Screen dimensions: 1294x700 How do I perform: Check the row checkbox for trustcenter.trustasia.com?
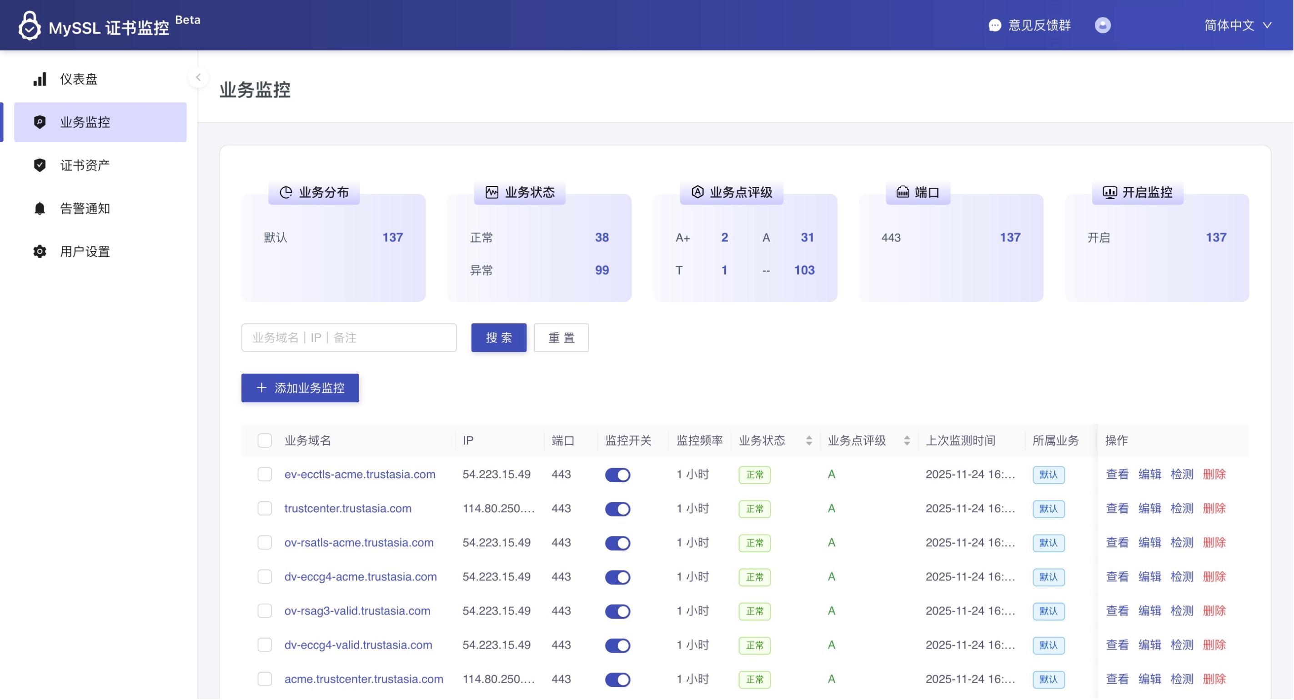click(265, 508)
